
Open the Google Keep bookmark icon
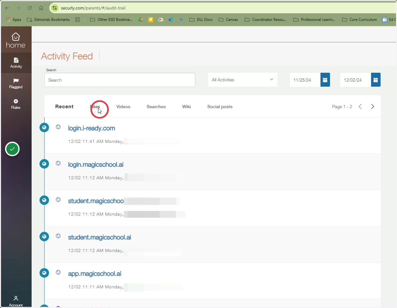[x=151, y=20]
